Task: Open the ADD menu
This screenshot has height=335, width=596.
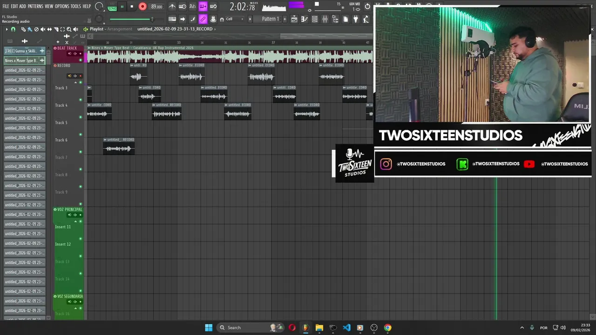Action: 22,7
